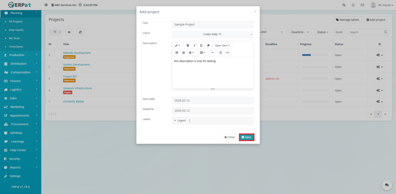Viewport: 396px width, 194px height.
Task: Toggle underline formatting in description editor
Action: (201, 46)
